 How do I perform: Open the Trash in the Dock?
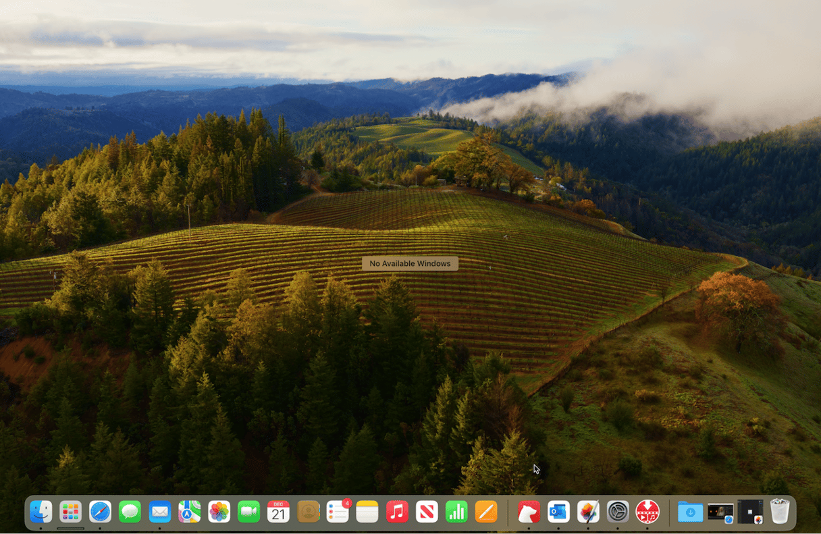780,512
